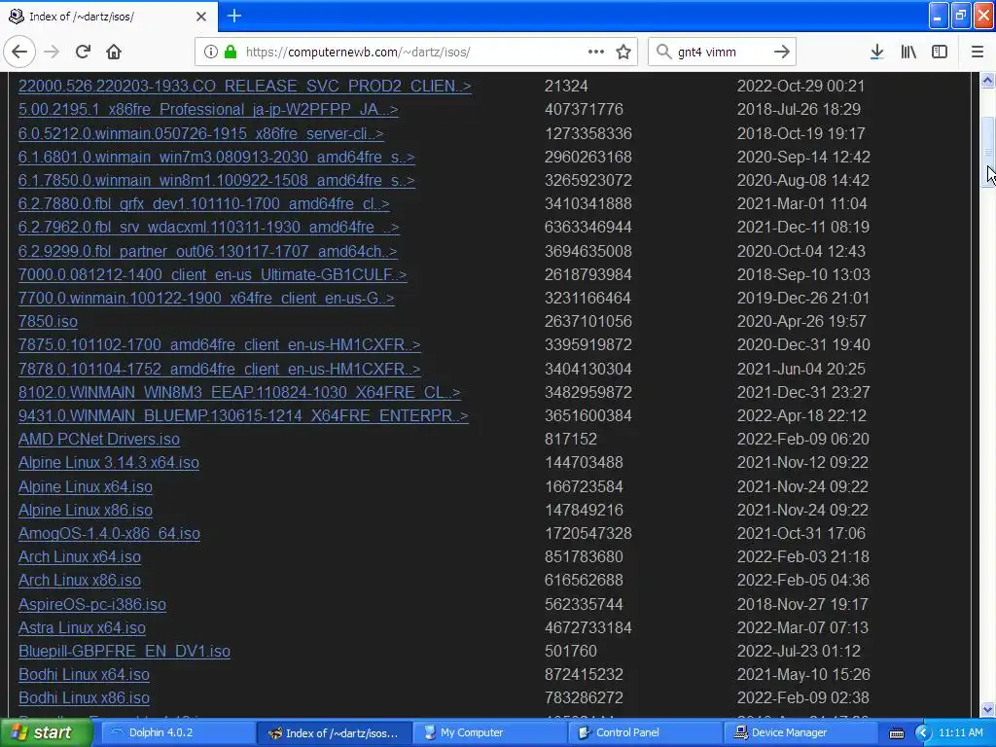Download AMD PCNet Drivers.iso
996x747 pixels.
point(99,439)
